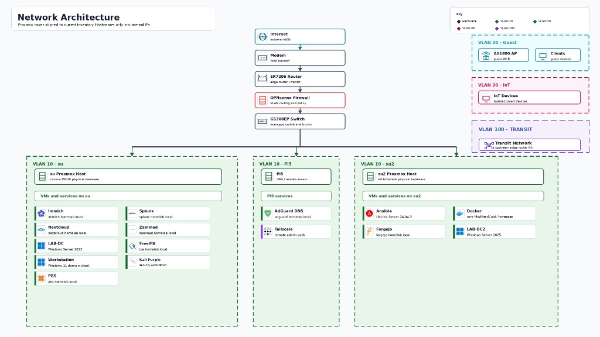Click the 'Key' legend title

coord(459,14)
